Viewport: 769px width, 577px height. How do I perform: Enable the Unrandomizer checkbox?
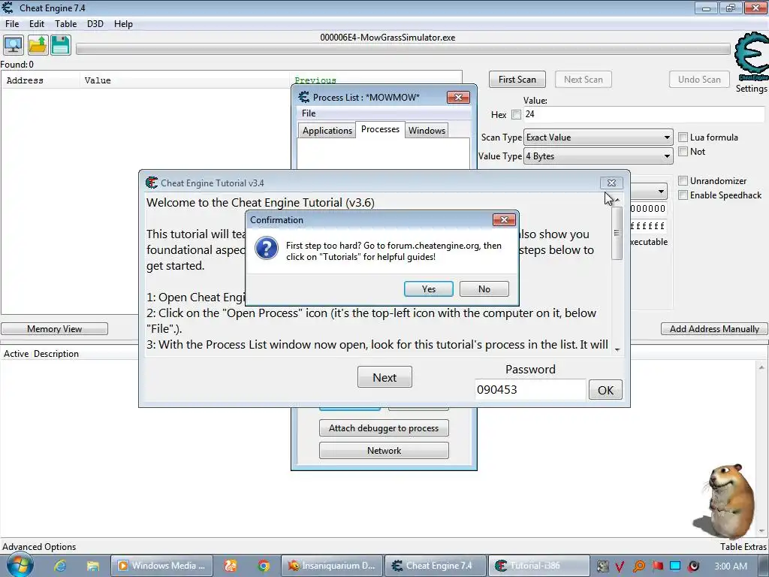click(x=683, y=180)
